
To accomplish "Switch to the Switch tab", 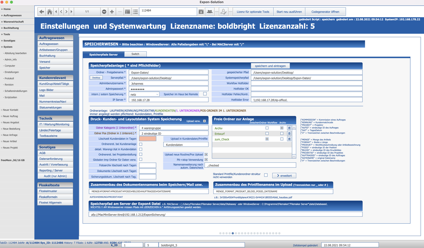I will 135,54.
